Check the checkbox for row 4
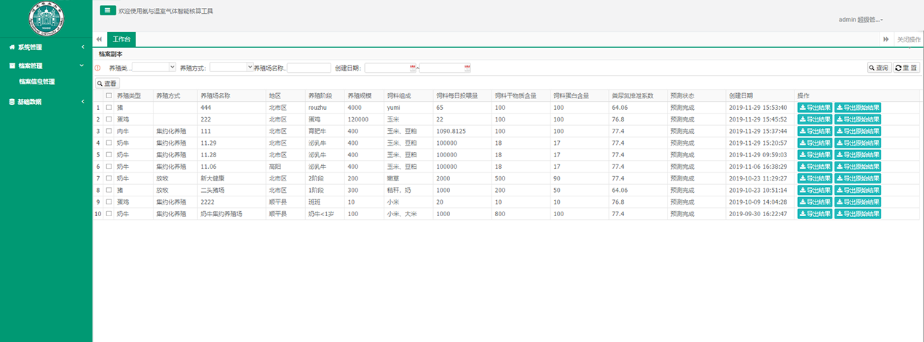This screenshot has height=342, width=924. [109, 143]
